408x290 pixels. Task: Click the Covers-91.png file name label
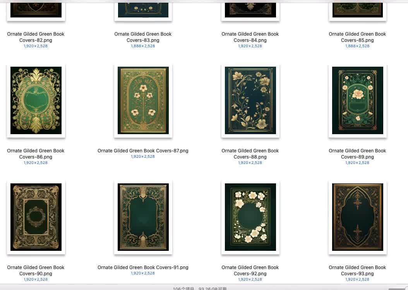(143, 268)
